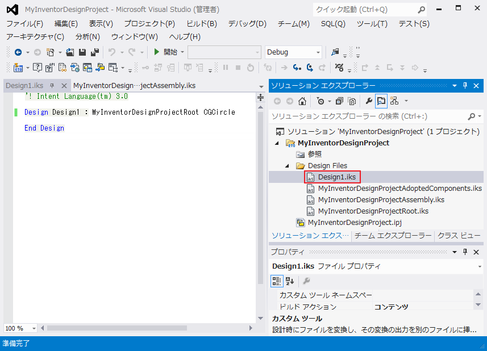The width and height of the screenshot is (487, 351).
Task: Click the editor vertical scrollbar thumb
Action: (261, 198)
